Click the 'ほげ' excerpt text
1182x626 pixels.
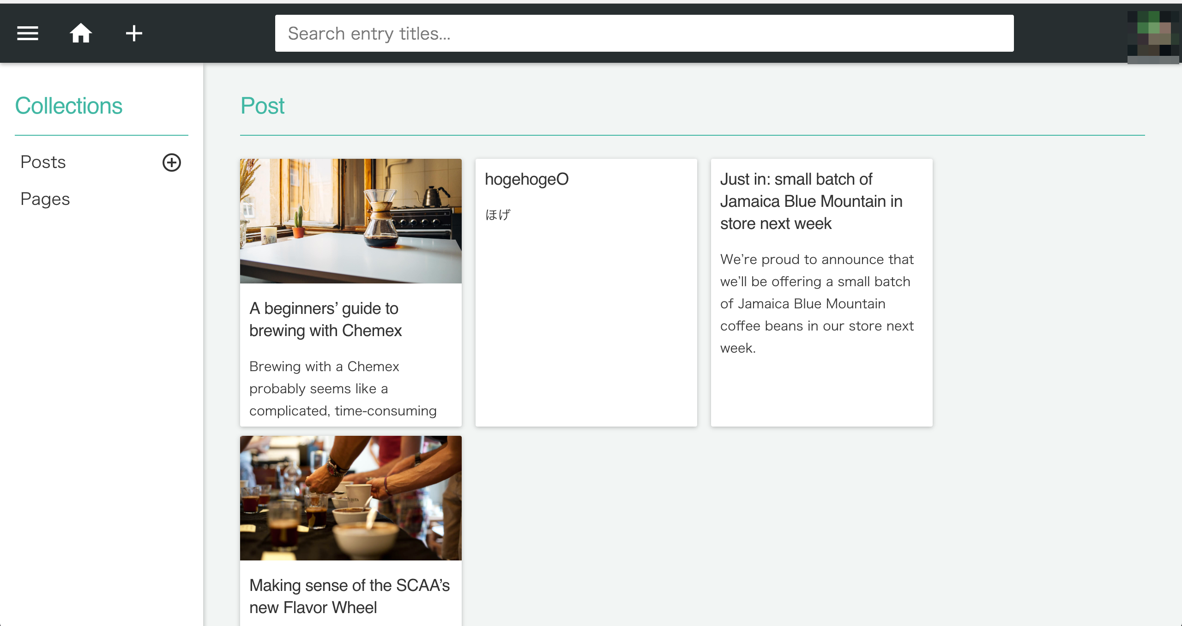(498, 215)
